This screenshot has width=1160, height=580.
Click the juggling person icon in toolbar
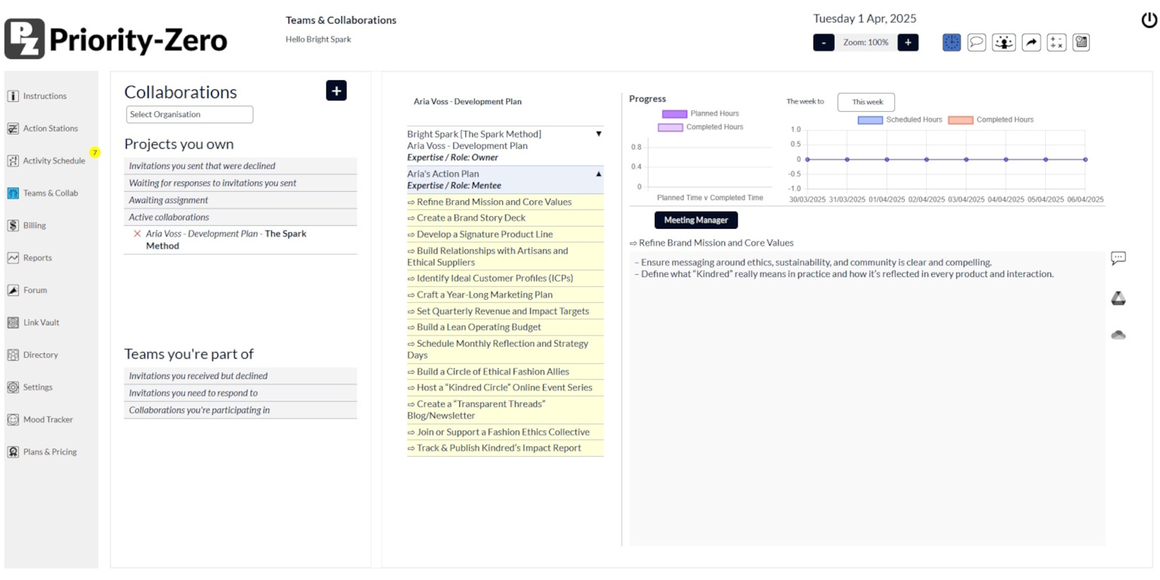coord(1004,42)
